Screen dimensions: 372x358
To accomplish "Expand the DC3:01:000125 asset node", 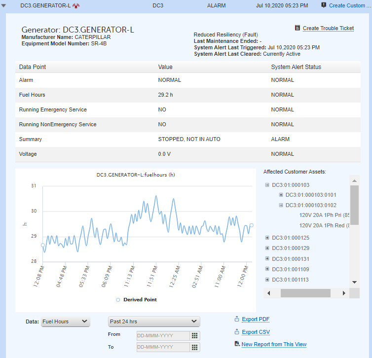I will coord(267,238).
